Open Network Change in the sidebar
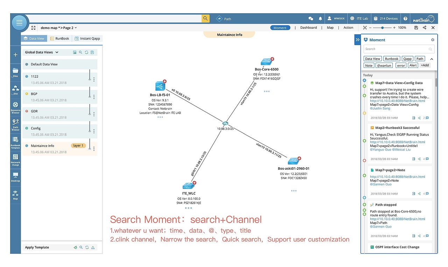This screenshot has height=267, width=448. coord(15,160)
